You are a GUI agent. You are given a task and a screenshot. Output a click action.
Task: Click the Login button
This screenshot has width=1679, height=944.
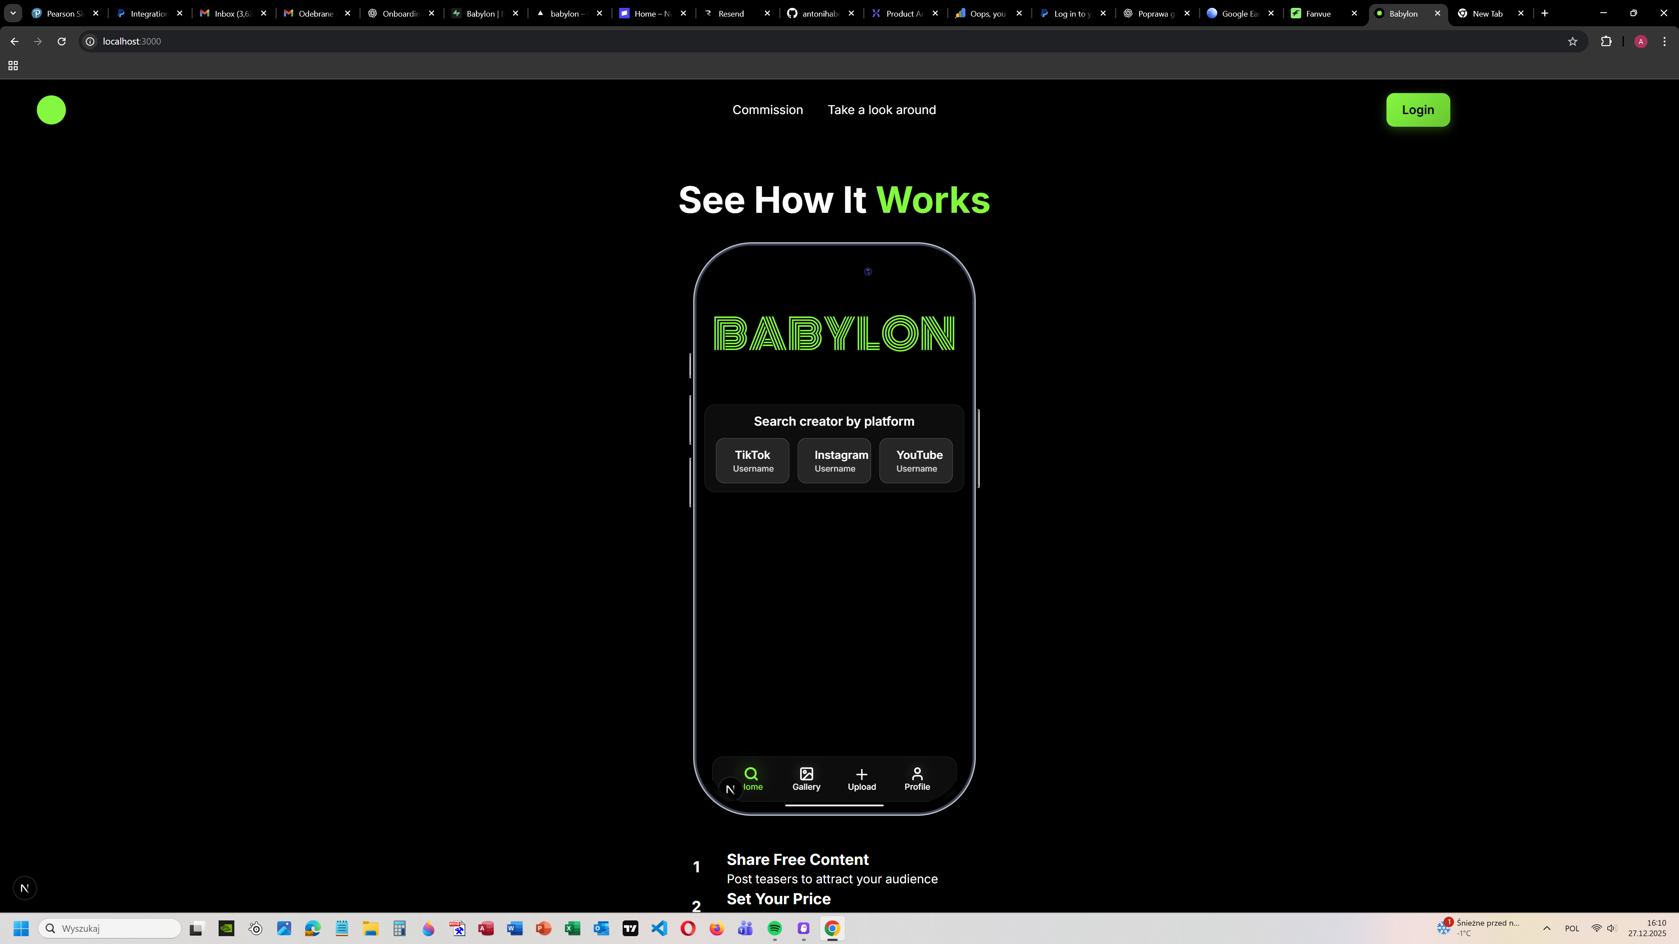(1418, 109)
